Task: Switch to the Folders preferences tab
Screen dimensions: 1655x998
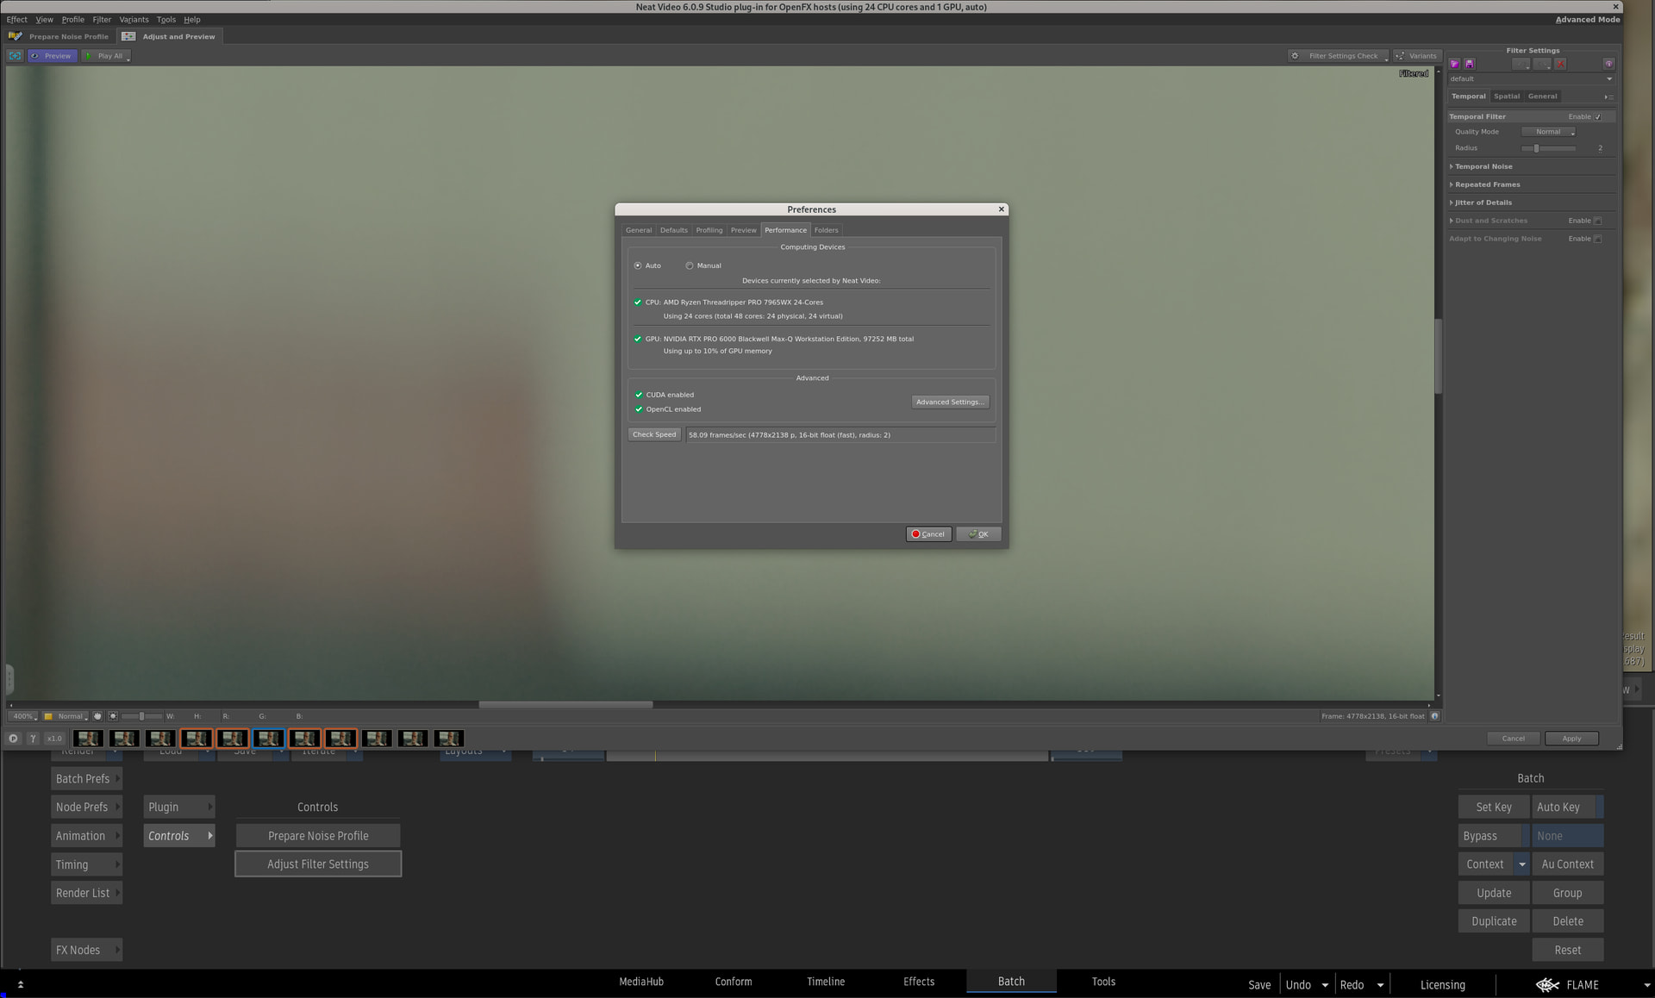Action: 826,230
